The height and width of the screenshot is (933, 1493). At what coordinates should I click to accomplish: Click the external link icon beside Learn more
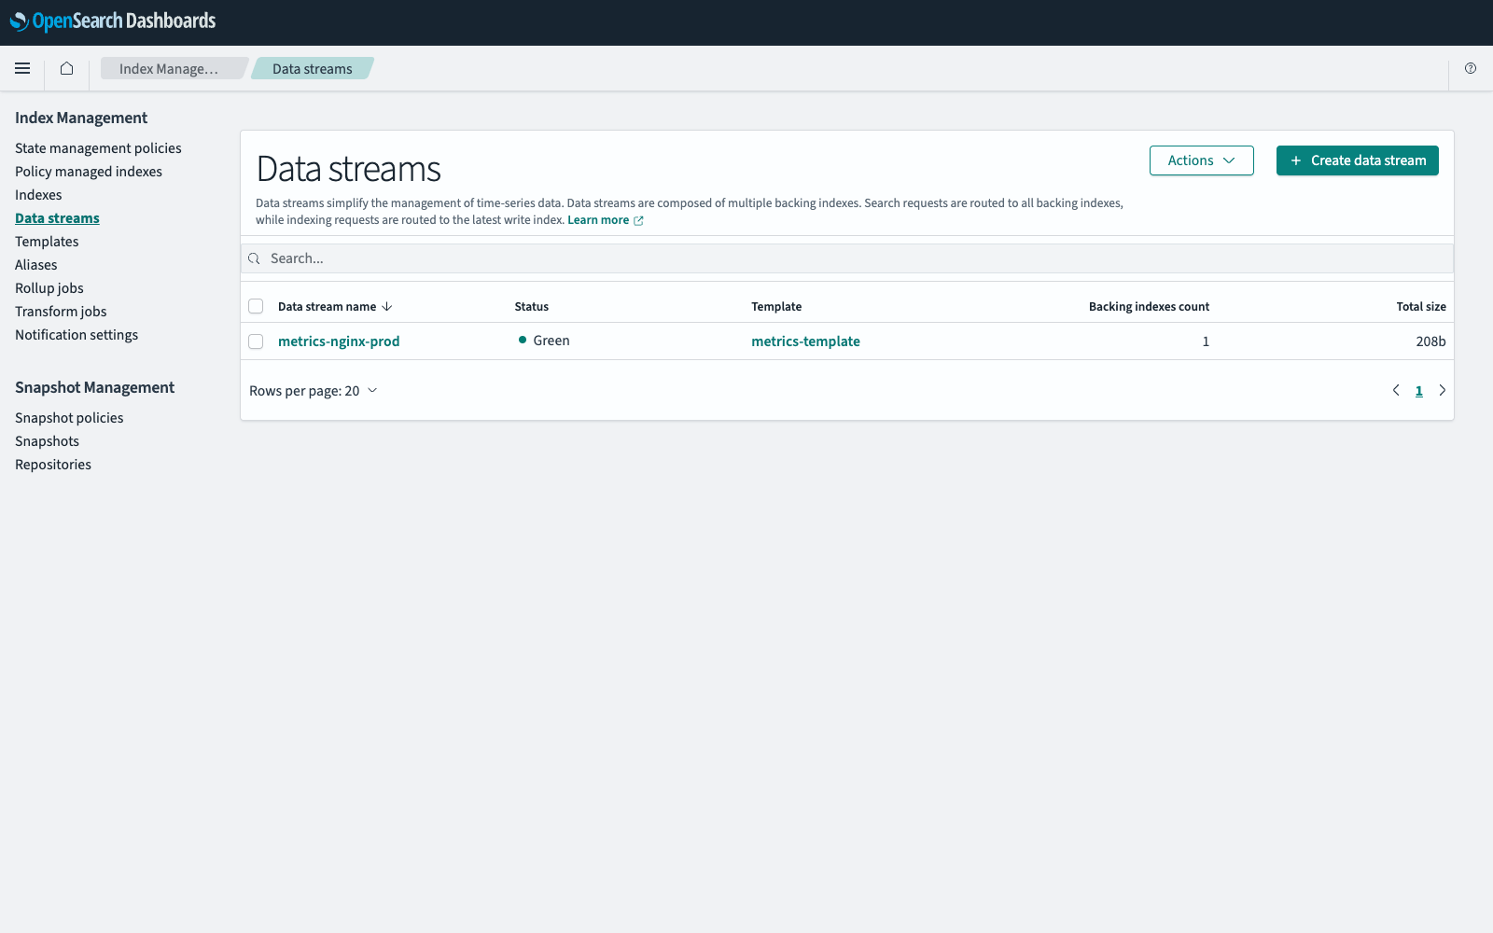[638, 221]
